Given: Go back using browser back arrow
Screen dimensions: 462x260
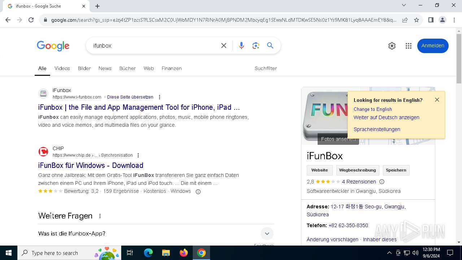Looking at the screenshot, I should (8, 20).
